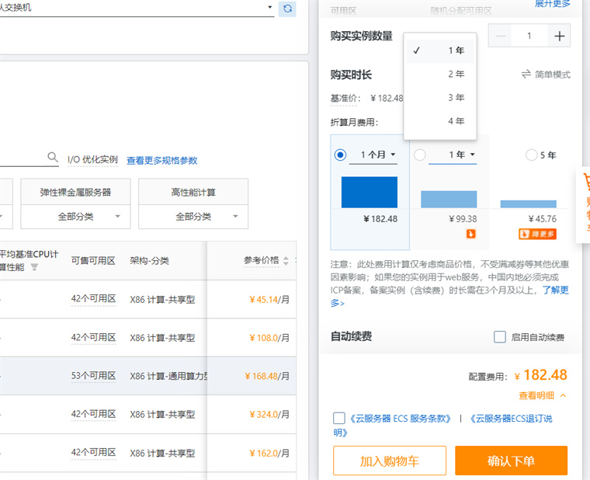Choose 3 年 from the duration menu
Viewport: 590px width, 480px height.
point(456,98)
